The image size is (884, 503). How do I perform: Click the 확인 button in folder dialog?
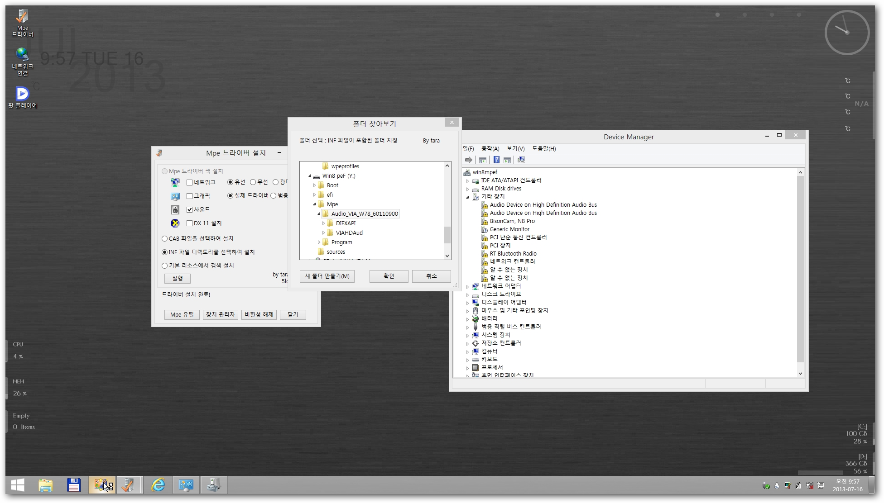click(x=389, y=276)
